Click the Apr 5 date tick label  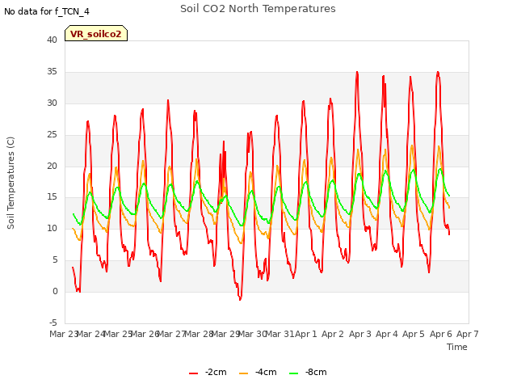pyautogui.click(x=414, y=334)
